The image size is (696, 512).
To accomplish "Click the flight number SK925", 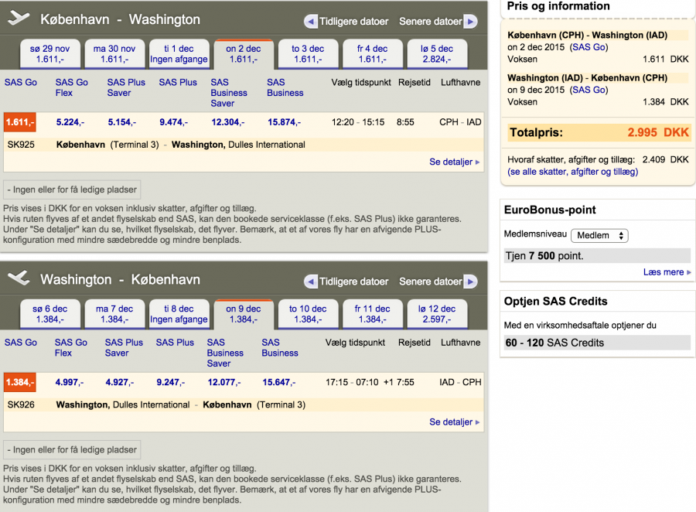I will (x=21, y=145).
